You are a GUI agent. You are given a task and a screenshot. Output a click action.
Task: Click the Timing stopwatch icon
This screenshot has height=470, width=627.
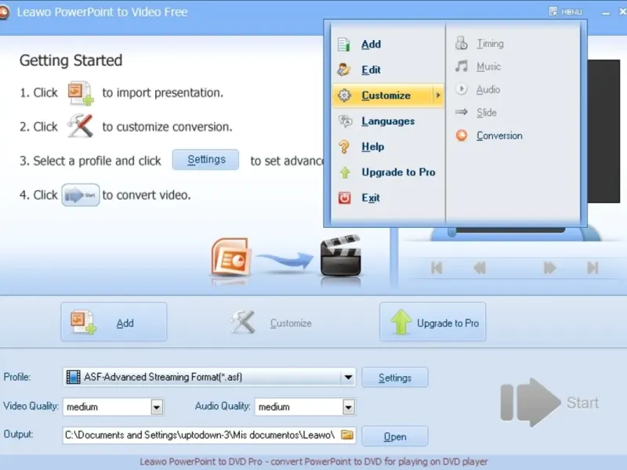pyautogui.click(x=461, y=43)
